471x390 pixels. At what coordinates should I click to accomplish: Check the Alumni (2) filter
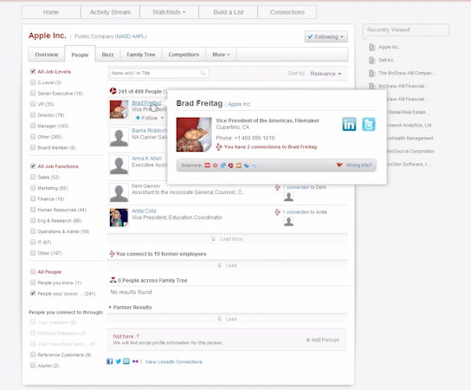(x=33, y=366)
